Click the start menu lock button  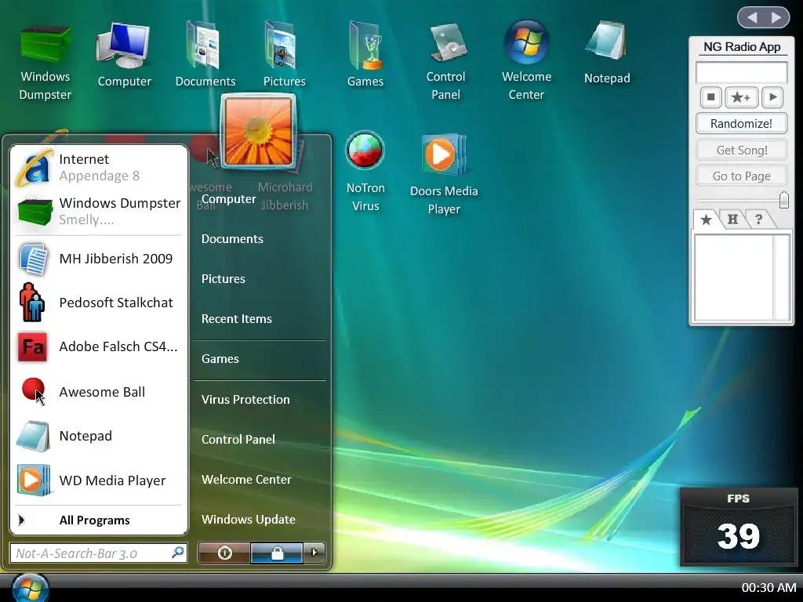(x=277, y=553)
